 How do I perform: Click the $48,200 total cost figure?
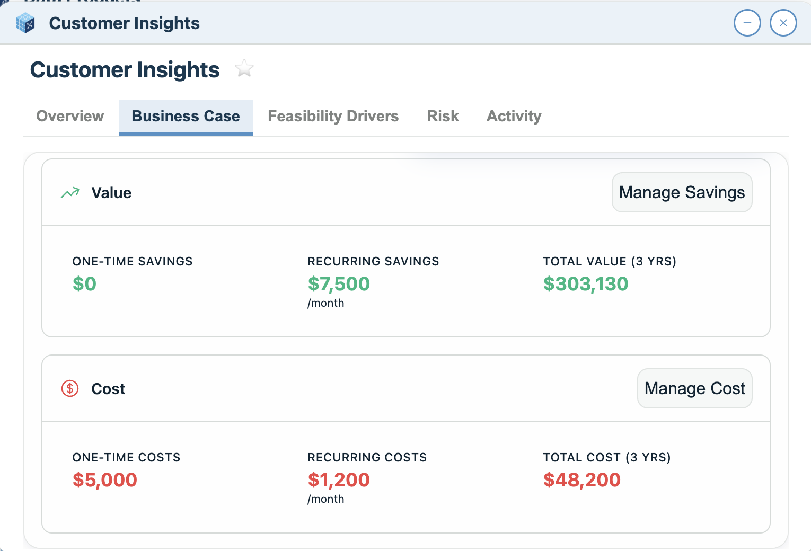[x=581, y=480]
